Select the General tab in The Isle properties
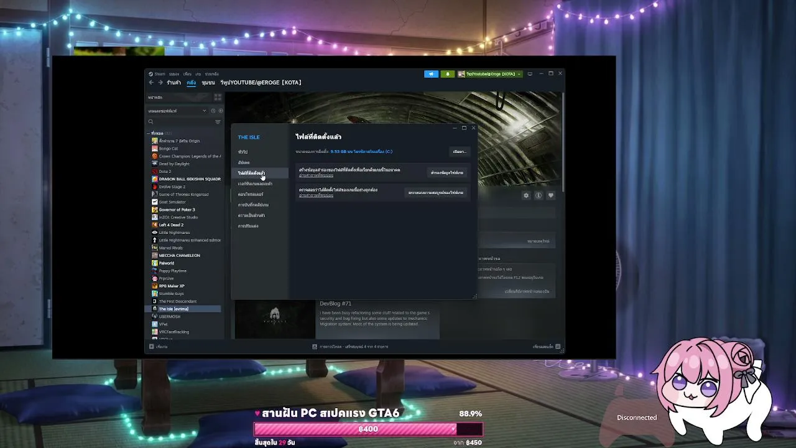This screenshot has width=796, height=448. pyautogui.click(x=243, y=152)
